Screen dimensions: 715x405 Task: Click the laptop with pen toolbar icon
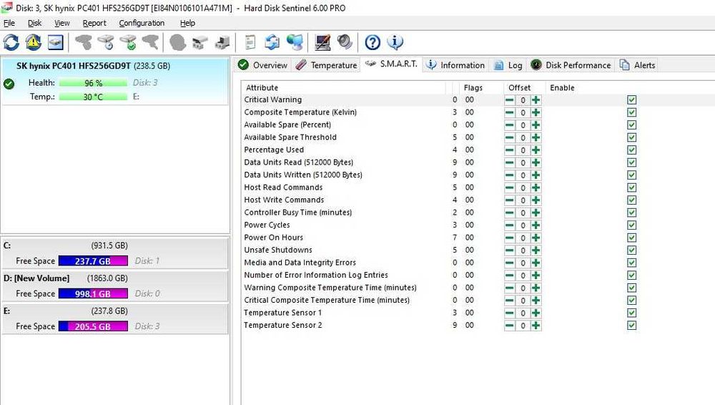[322, 42]
